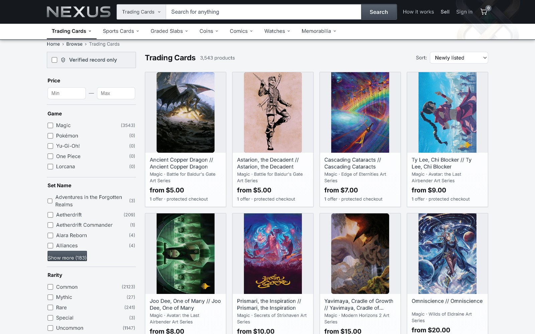Go to Browse breadcrumb
Screen dimensions: 535x334
(74, 44)
